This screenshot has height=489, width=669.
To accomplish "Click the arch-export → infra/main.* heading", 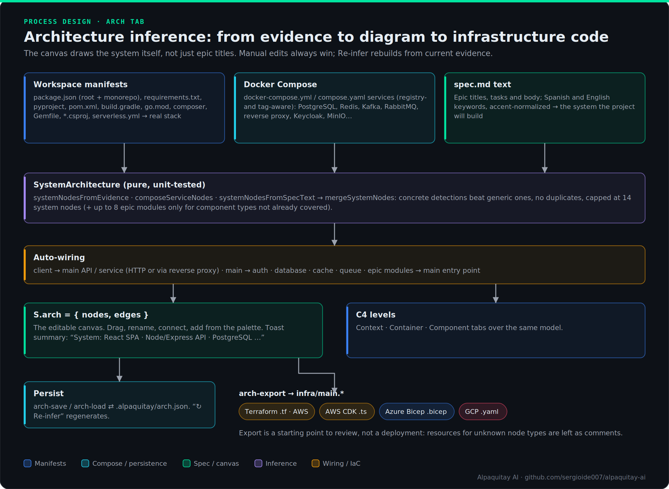I will [x=291, y=394].
